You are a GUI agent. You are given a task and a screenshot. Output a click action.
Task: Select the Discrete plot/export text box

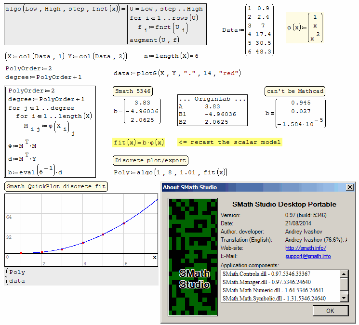tap(151, 160)
